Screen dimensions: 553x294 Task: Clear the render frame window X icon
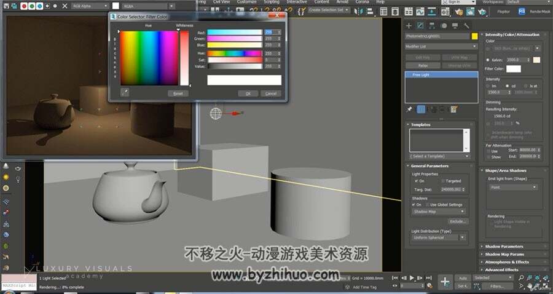65,6
